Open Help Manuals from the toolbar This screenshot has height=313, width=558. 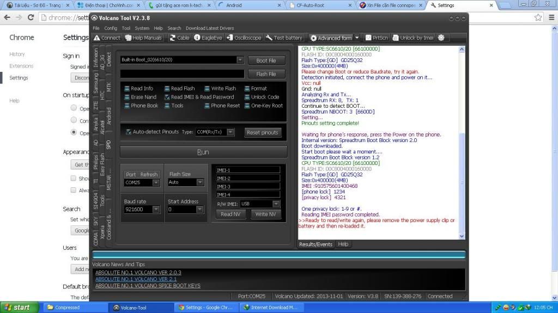point(143,38)
